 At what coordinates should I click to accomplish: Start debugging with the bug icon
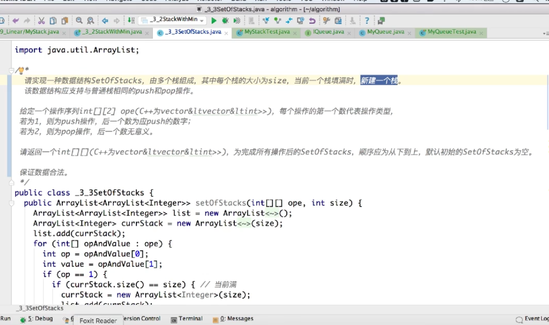coord(225,21)
